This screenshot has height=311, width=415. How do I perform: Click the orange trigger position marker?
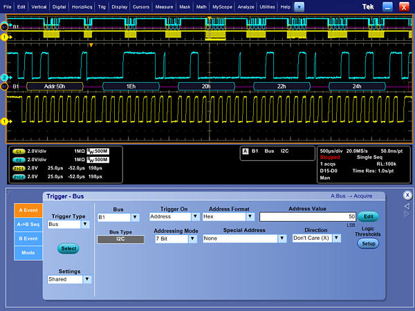(90, 45)
